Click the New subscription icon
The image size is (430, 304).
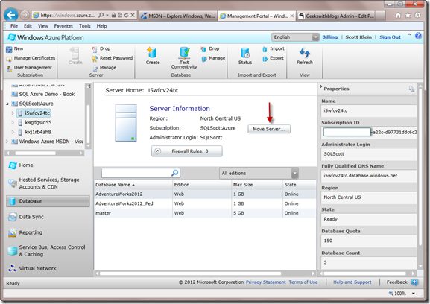tap(9, 49)
